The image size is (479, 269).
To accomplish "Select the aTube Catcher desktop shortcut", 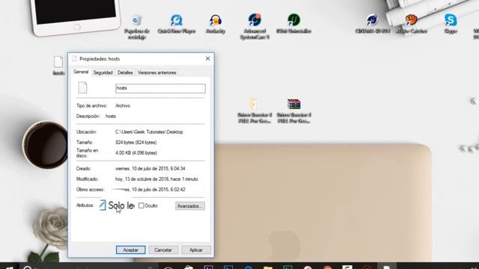I will point(412,24).
